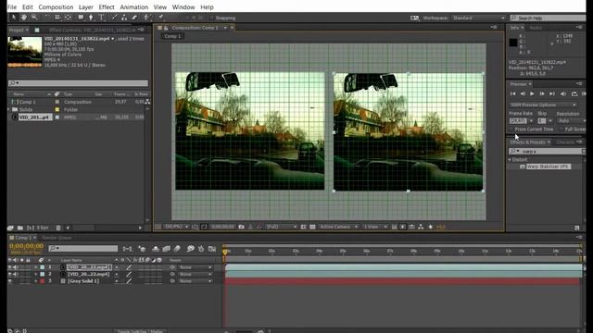
Task: Click Project panel search field
Action: 78,83
